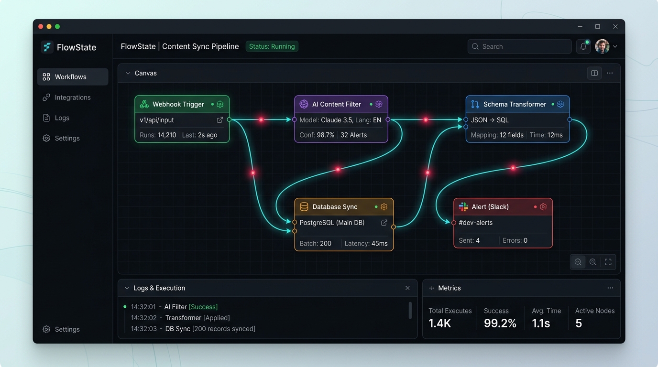658x367 pixels.
Task: Open Settings below Logs in sidebar
Action: (73, 139)
